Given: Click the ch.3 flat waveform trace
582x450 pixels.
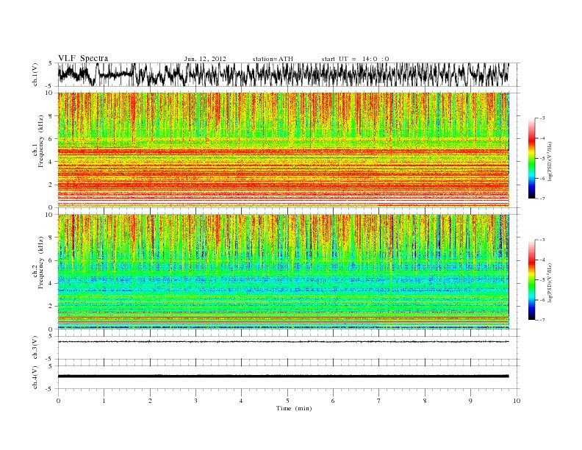Looking at the screenshot, I should click(284, 342).
